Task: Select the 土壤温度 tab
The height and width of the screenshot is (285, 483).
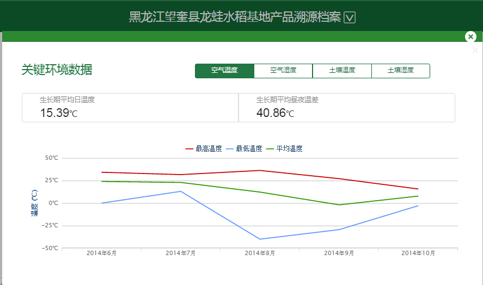Action: click(x=342, y=71)
